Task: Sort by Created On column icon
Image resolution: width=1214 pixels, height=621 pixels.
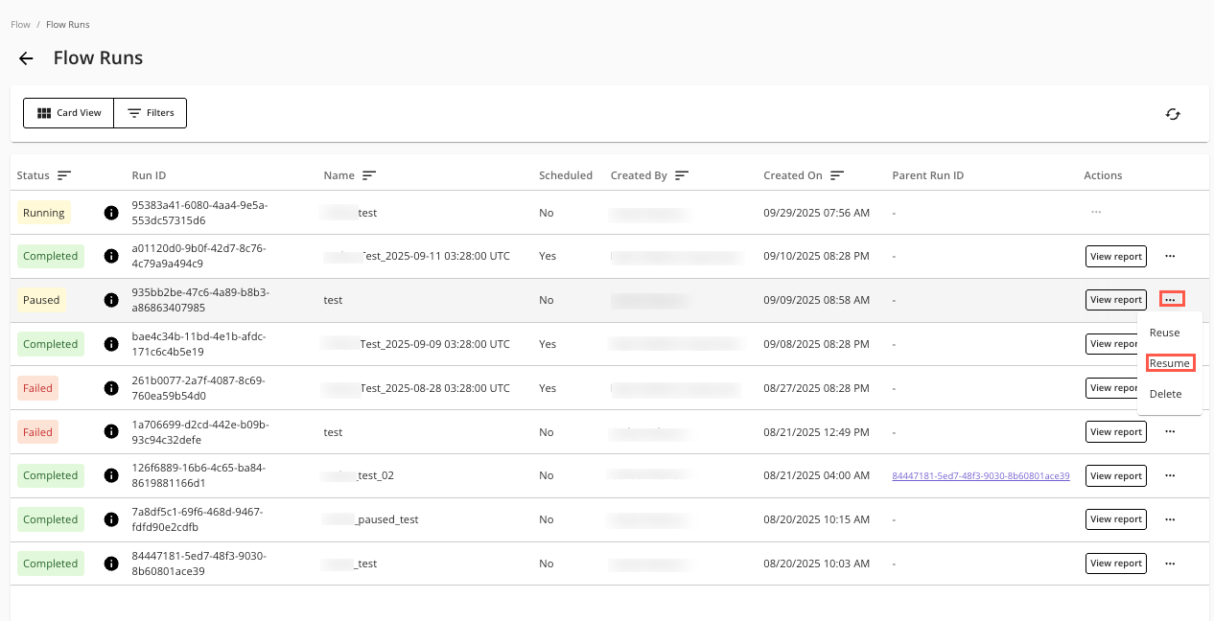Action: (837, 175)
